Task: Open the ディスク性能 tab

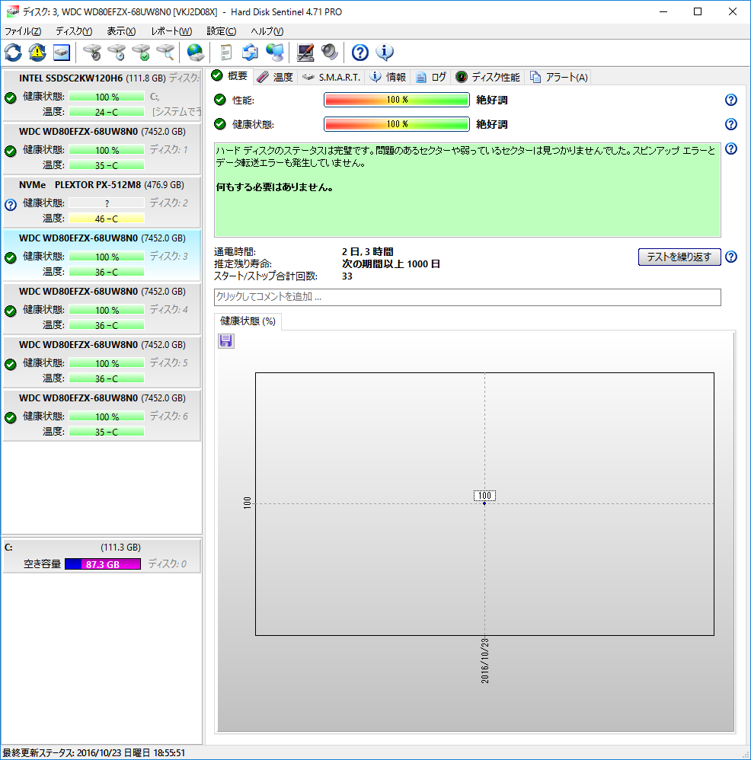Action: tap(487, 77)
